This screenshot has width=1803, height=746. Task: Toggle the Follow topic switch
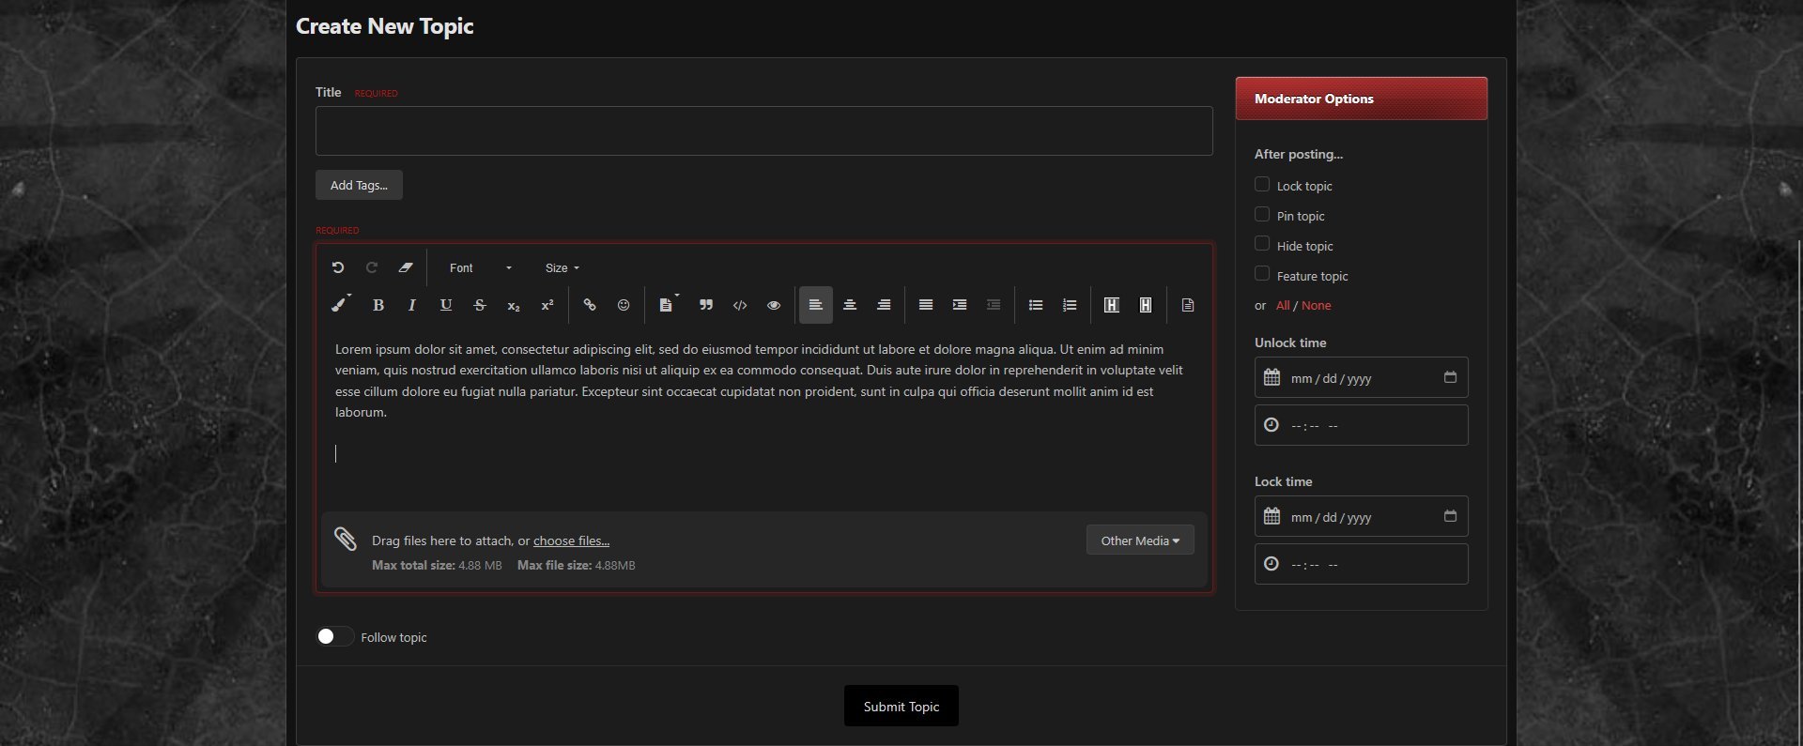point(334,636)
